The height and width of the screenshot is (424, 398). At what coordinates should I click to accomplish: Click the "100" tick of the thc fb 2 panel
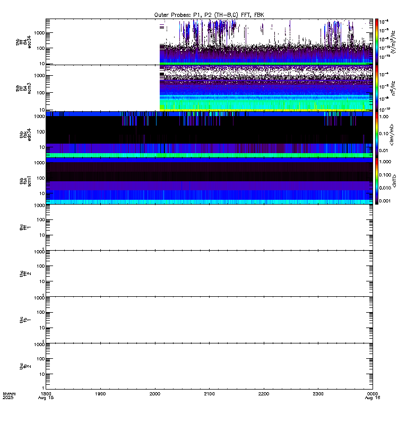[x=41, y=359]
